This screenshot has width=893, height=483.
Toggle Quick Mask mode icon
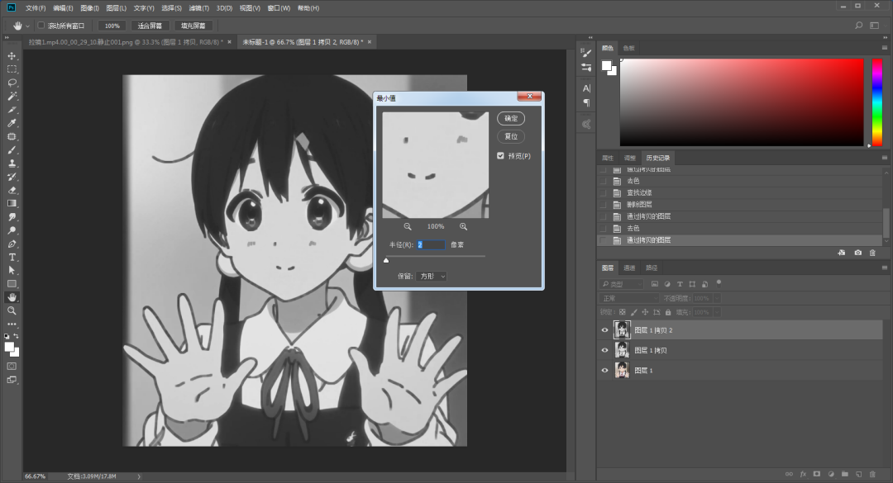coord(12,367)
